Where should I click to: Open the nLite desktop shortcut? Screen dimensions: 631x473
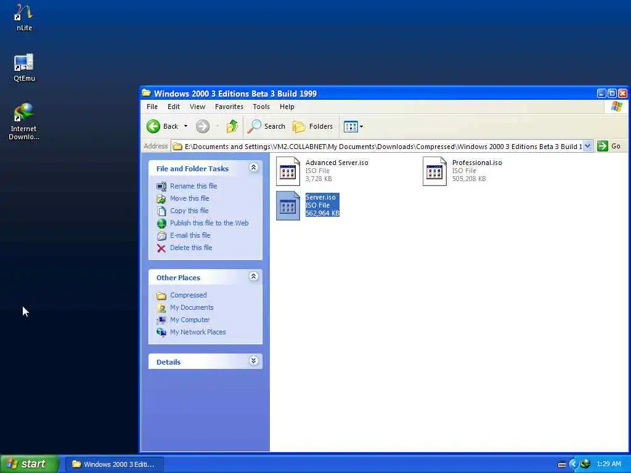[x=24, y=17]
